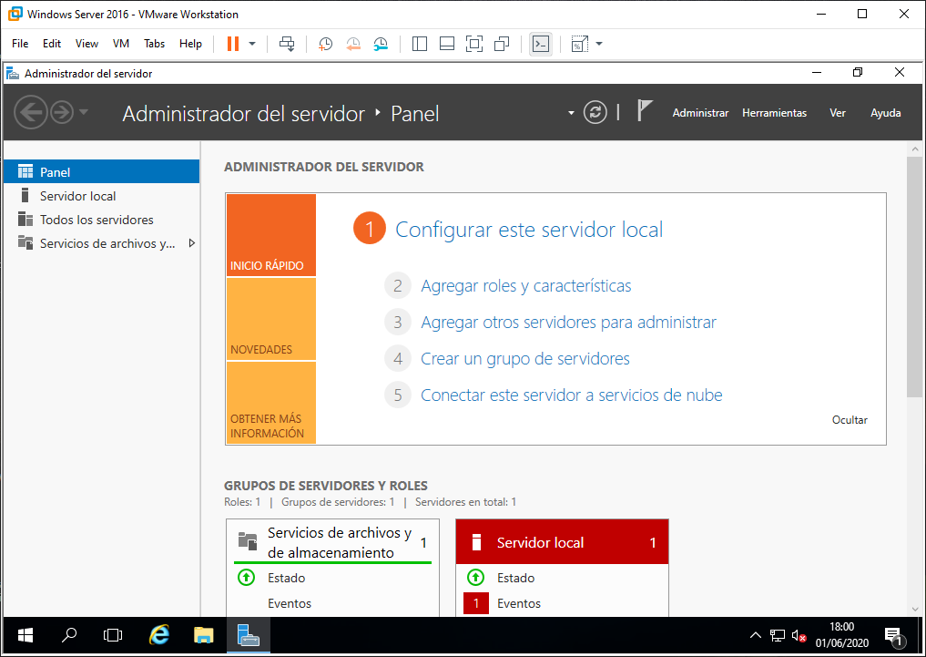Screen dimensions: 926x657
Task: Open the Windows Start menu
Action: coord(25,635)
